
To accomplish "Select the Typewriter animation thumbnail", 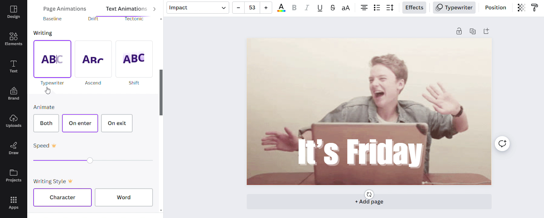I will tap(52, 59).
